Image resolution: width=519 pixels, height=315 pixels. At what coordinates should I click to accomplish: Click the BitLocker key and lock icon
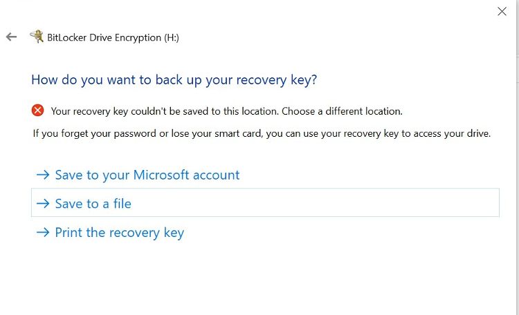tap(37, 37)
